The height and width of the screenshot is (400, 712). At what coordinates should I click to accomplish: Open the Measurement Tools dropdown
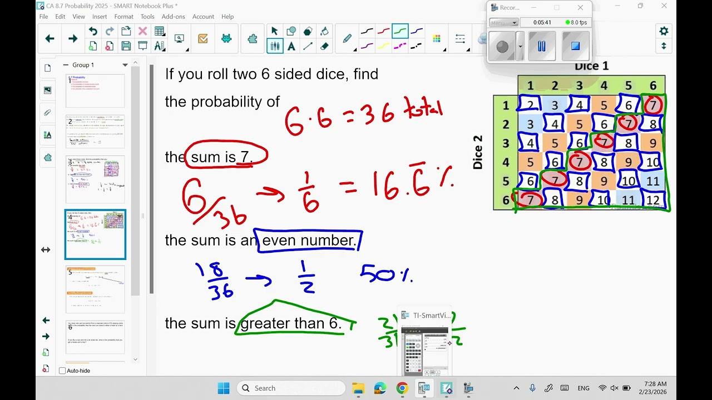[x=160, y=46]
